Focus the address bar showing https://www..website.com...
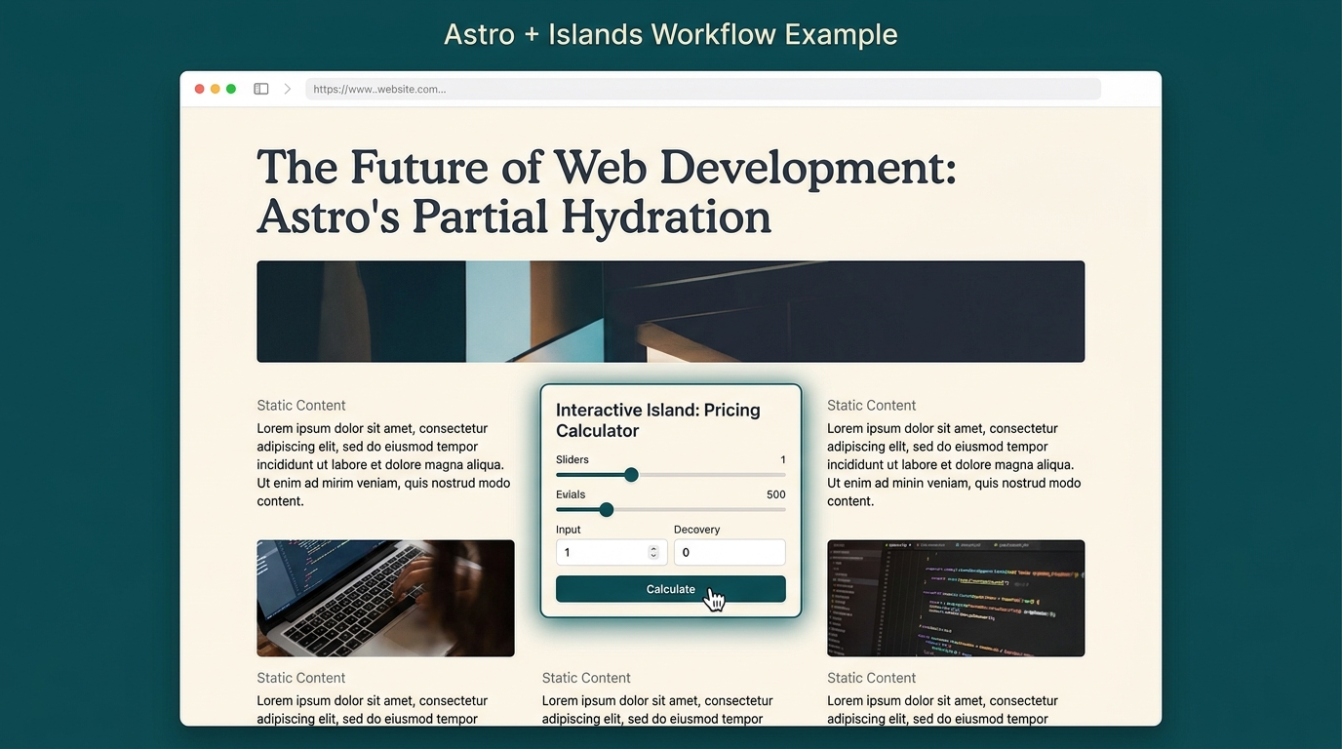 [703, 89]
